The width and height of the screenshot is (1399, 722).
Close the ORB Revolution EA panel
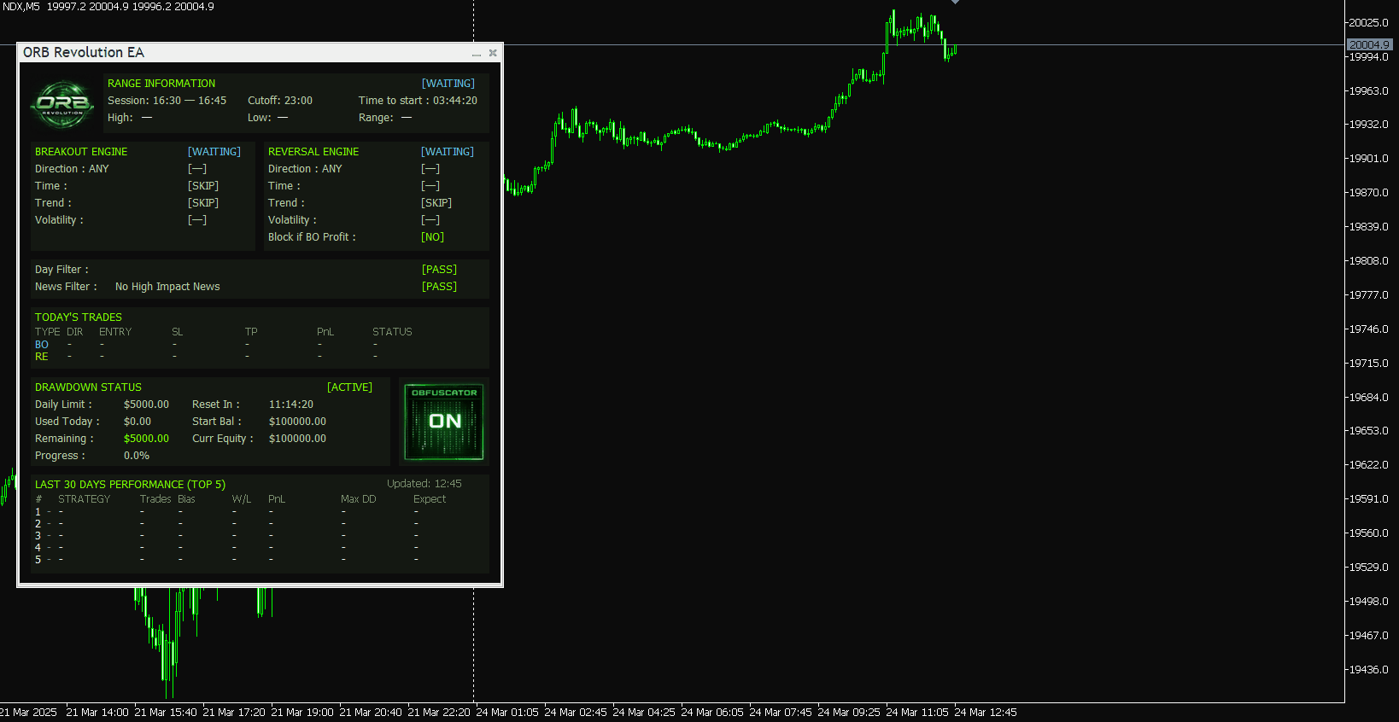point(493,53)
